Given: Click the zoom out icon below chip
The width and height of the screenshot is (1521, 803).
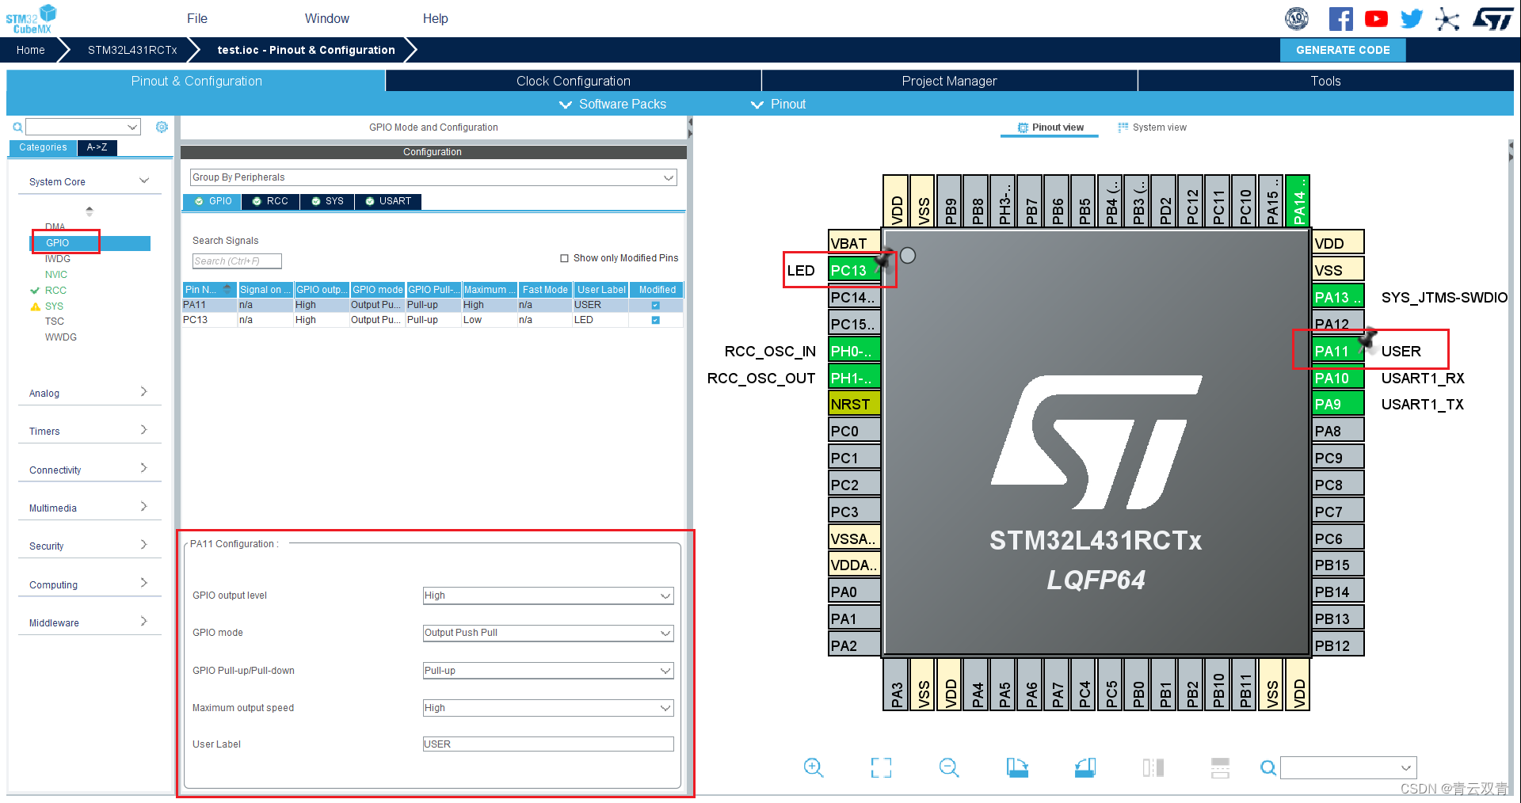Looking at the screenshot, I should [949, 767].
